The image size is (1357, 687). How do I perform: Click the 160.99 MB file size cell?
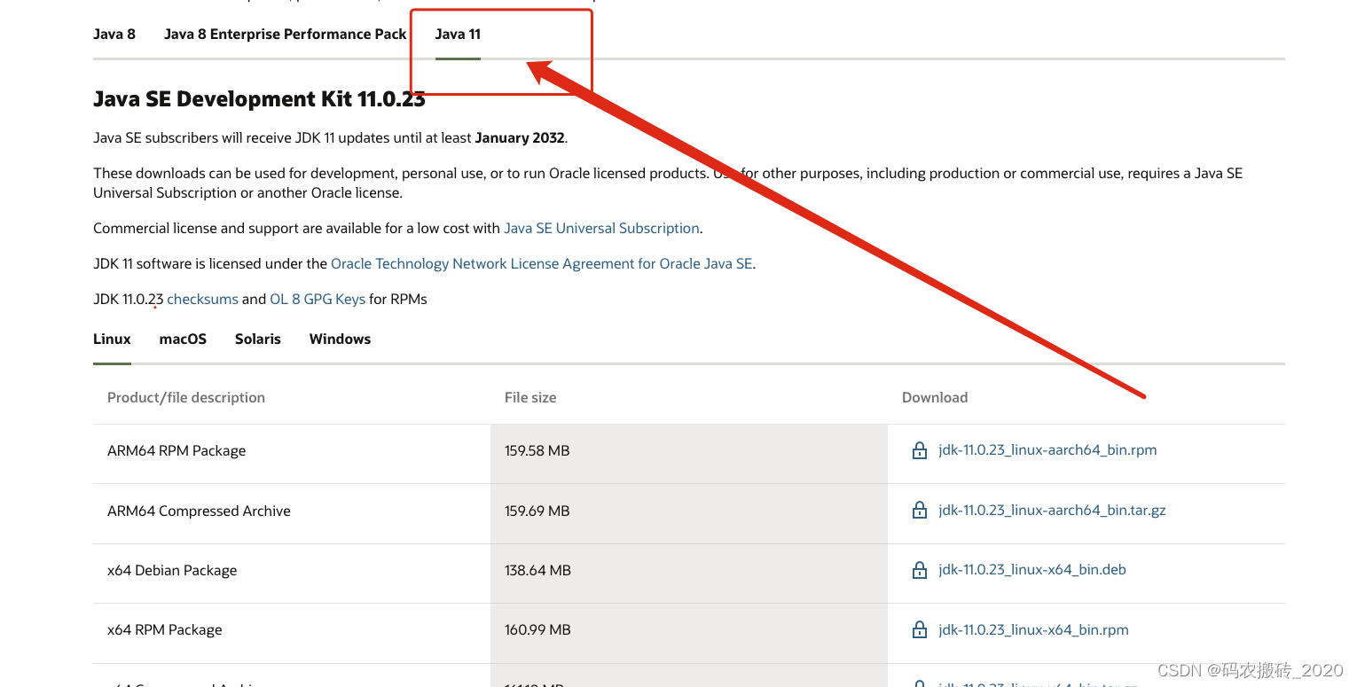pos(689,633)
